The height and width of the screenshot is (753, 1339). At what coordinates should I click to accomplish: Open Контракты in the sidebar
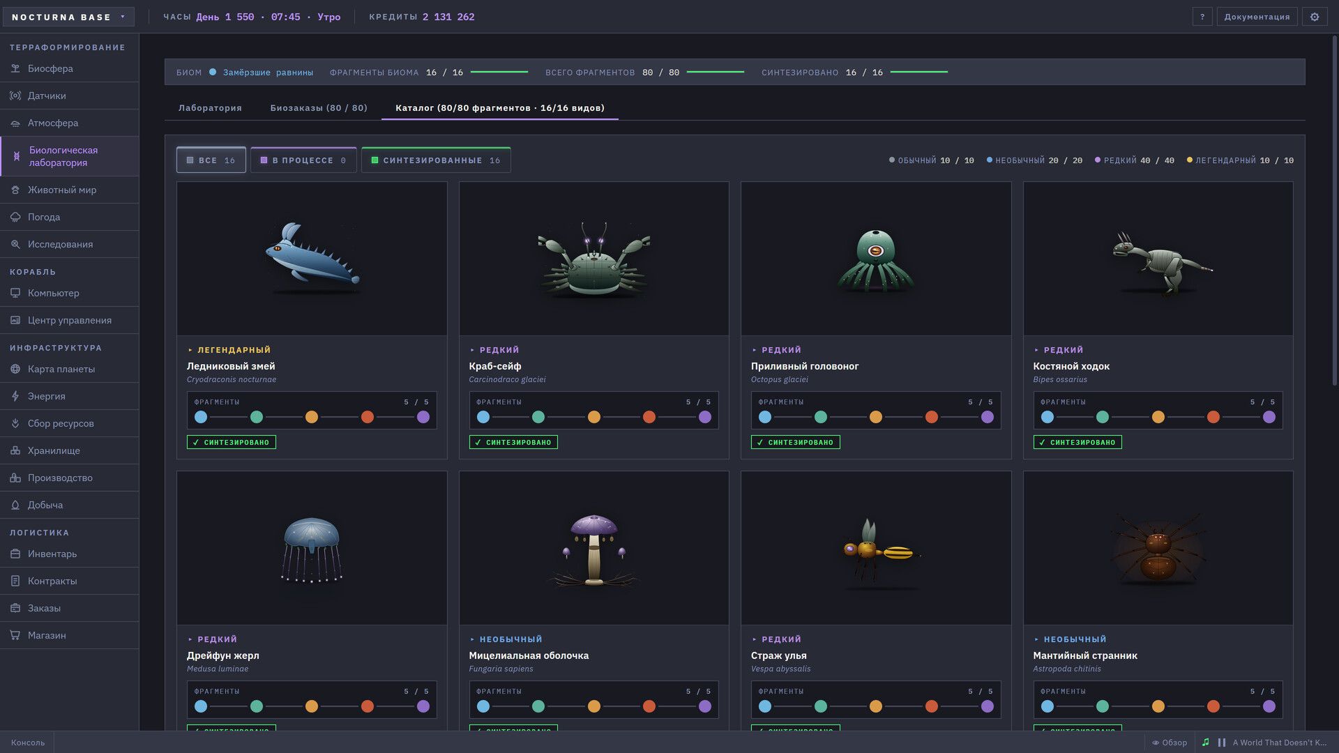[x=69, y=581]
